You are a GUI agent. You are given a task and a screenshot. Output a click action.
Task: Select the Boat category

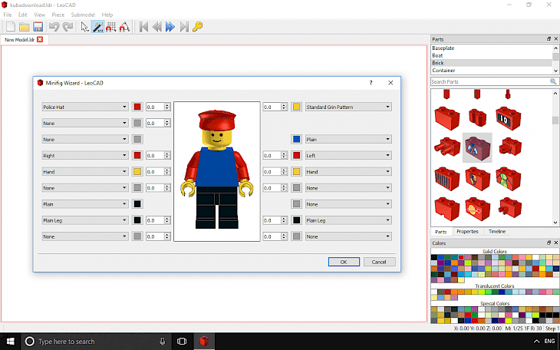tap(492, 55)
